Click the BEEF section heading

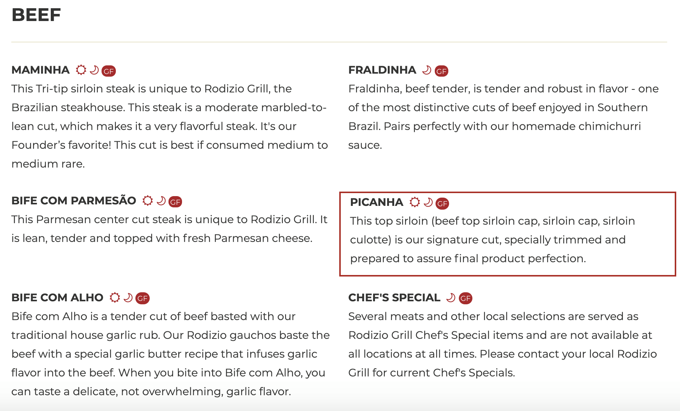coord(36,15)
